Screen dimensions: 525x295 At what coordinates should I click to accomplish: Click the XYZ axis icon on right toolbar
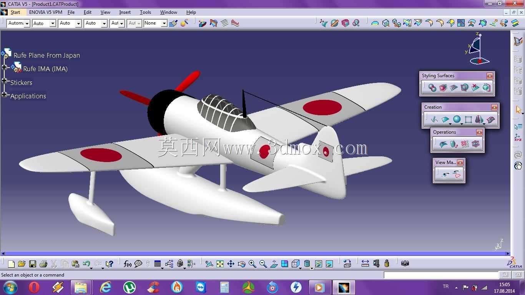[518, 138]
